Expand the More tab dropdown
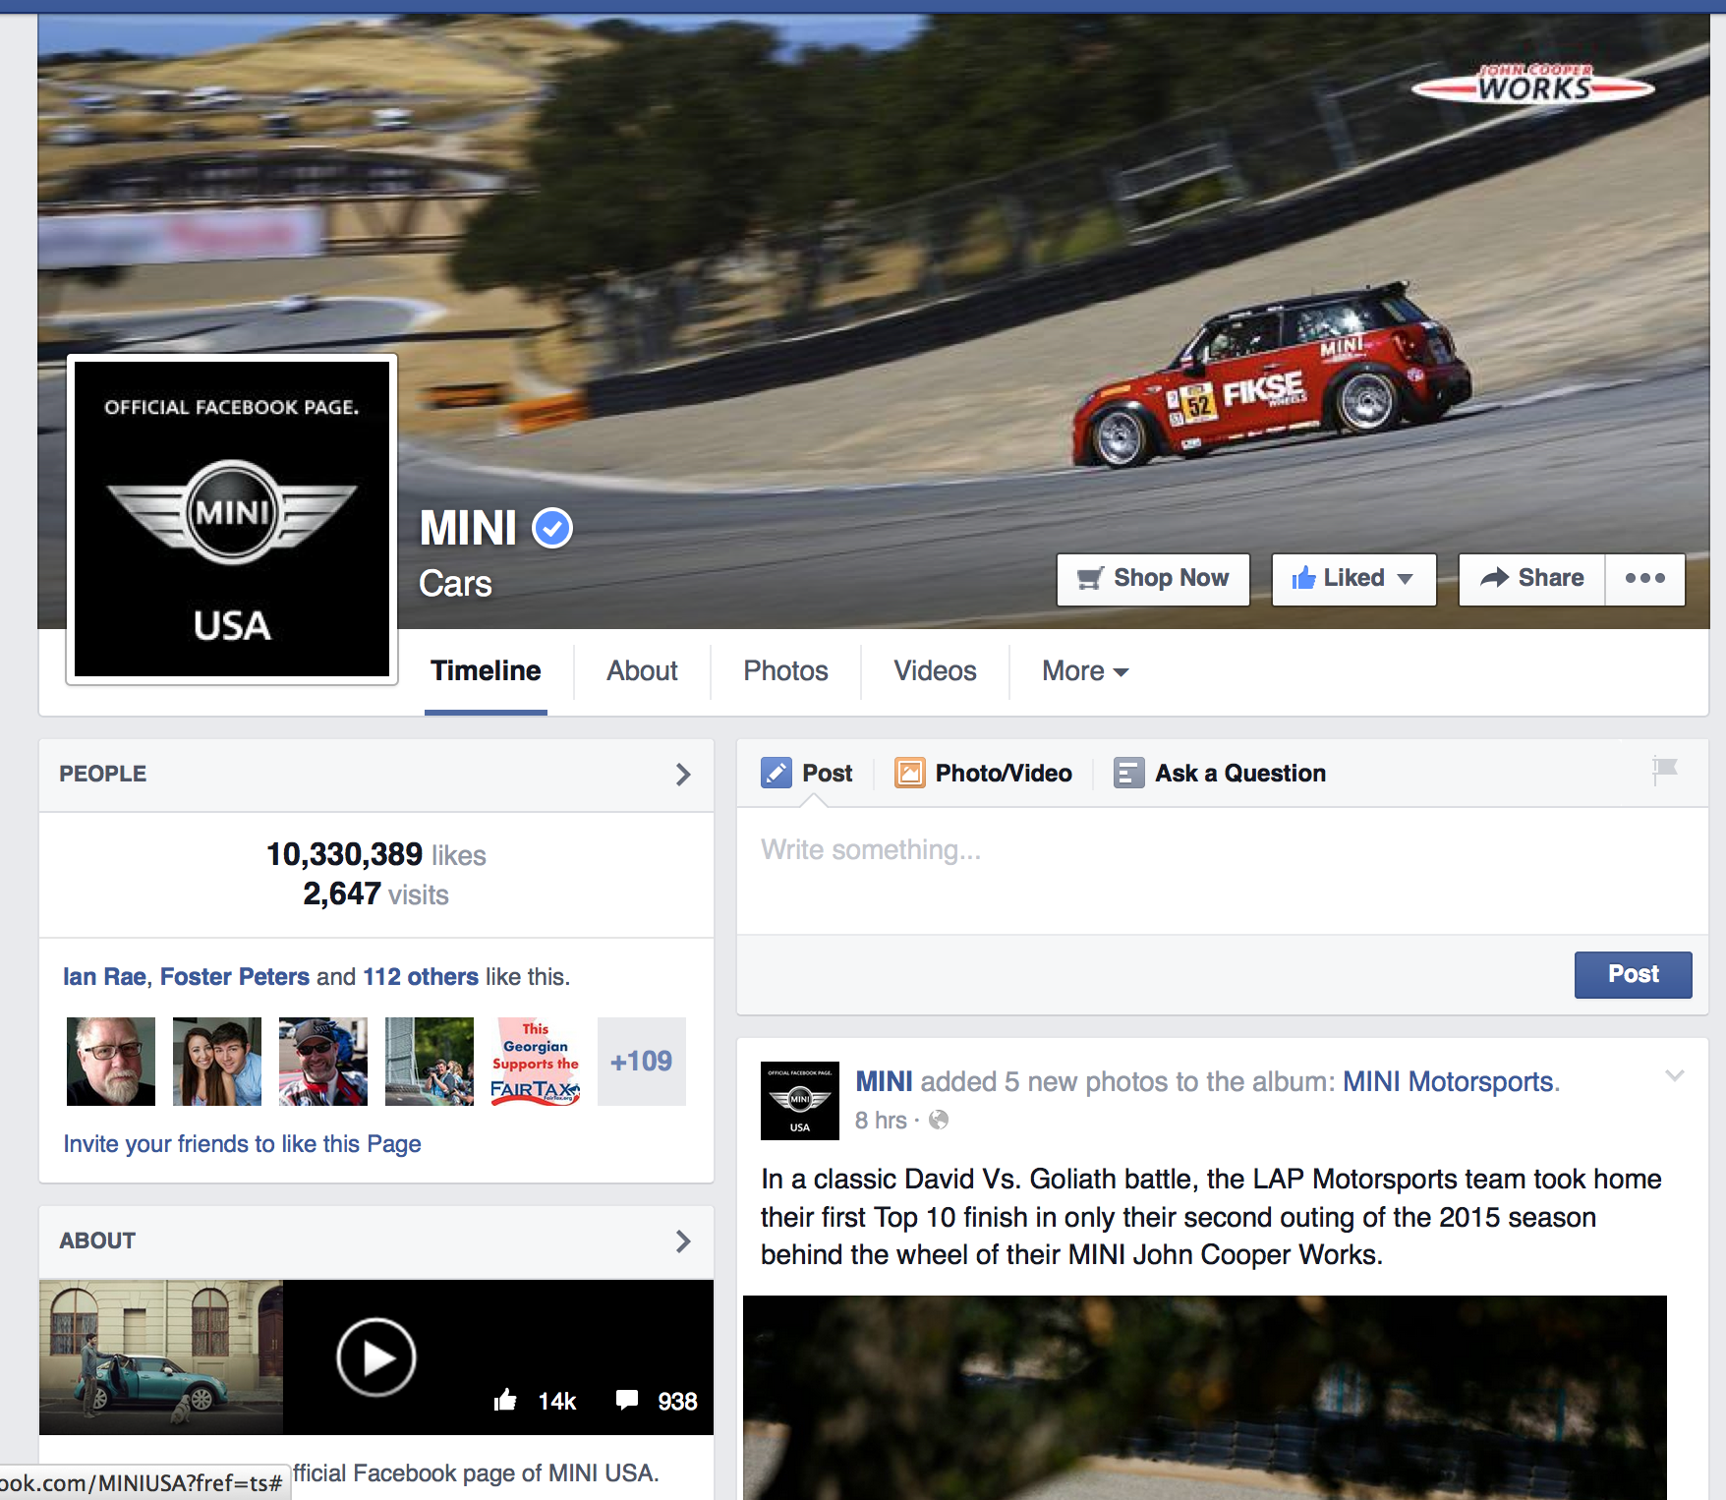 (1085, 671)
